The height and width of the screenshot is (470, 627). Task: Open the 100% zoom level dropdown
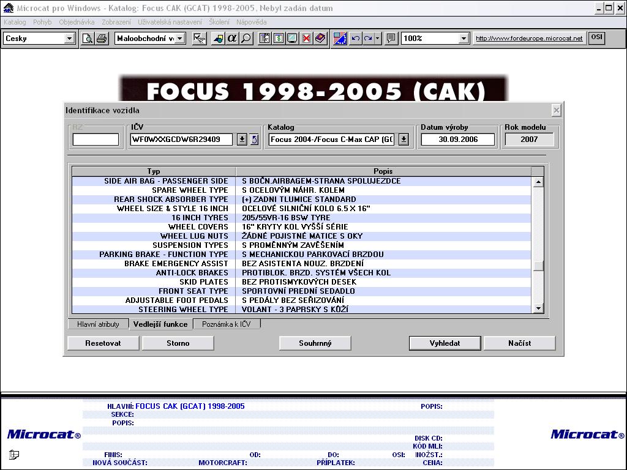click(x=464, y=39)
